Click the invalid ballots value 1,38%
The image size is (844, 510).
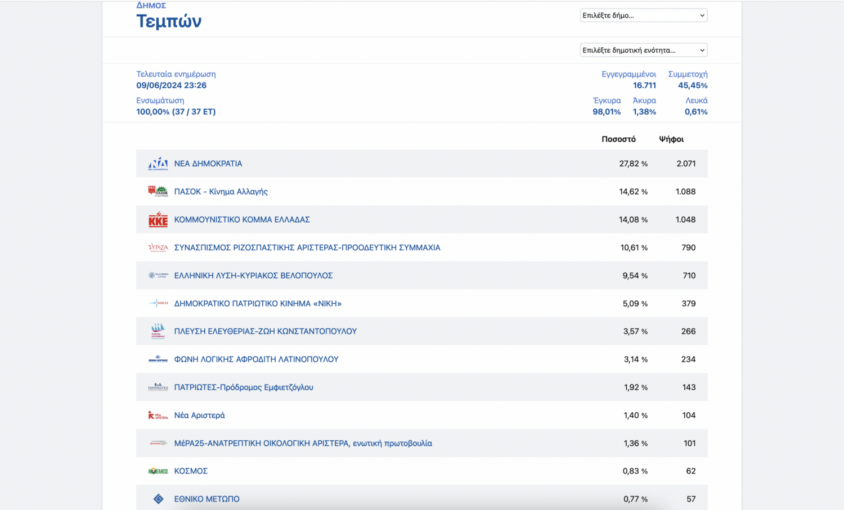pyautogui.click(x=644, y=112)
